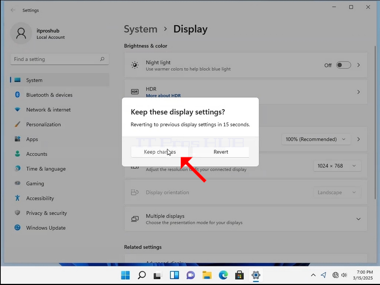Click the Related settings heading
The width and height of the screenshot is (380, 285).
[x=143, y=247]
